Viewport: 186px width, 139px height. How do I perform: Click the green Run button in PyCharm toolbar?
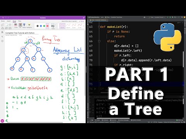168,17
